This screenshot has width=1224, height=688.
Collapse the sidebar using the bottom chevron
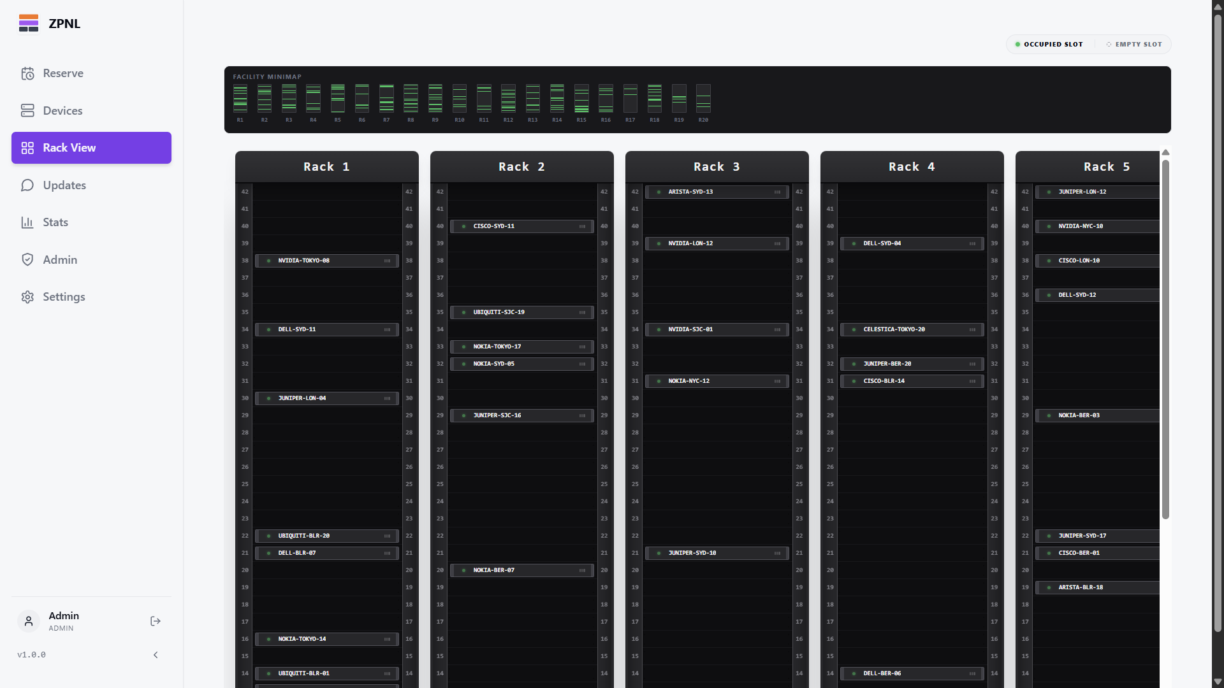click(156, 654)
